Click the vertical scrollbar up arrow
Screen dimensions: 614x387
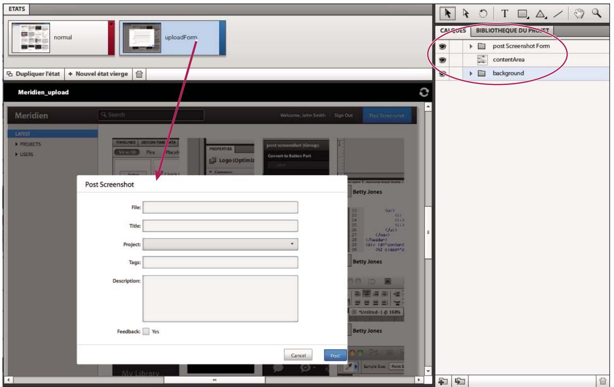click(x=428, y=107)
